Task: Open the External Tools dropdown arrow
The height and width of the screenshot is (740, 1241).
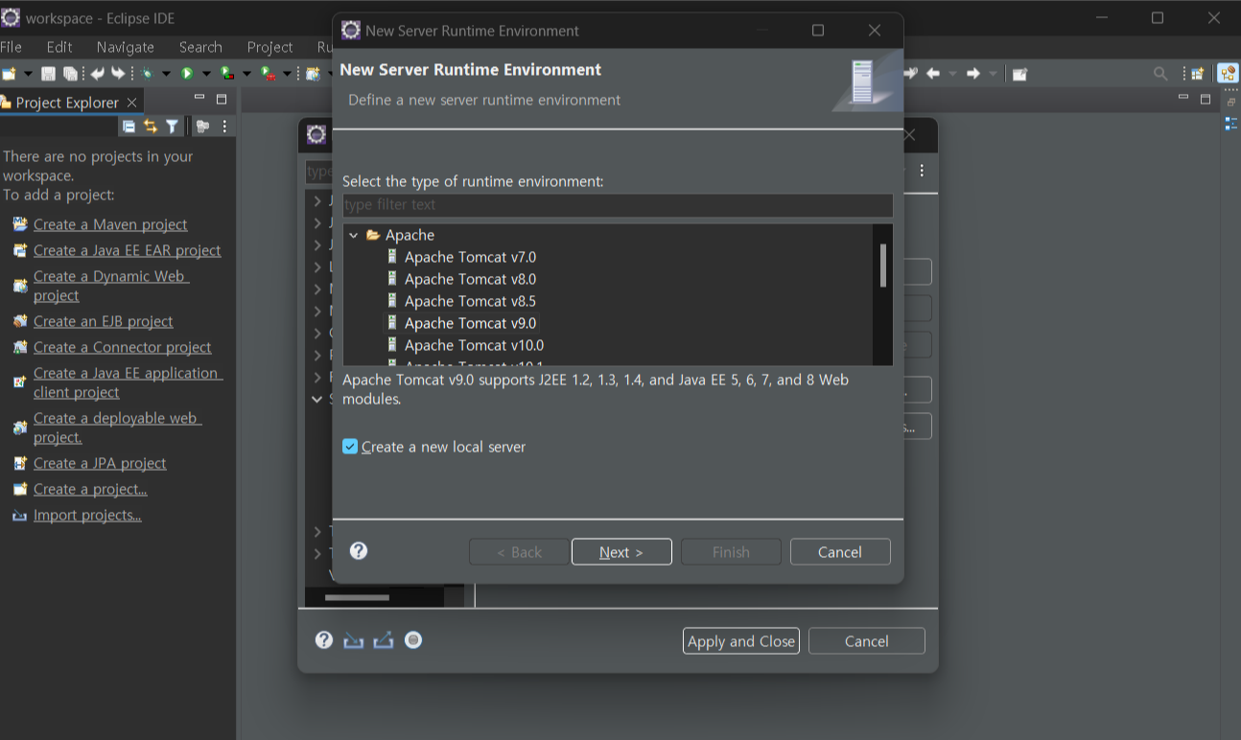Action: 287,74
